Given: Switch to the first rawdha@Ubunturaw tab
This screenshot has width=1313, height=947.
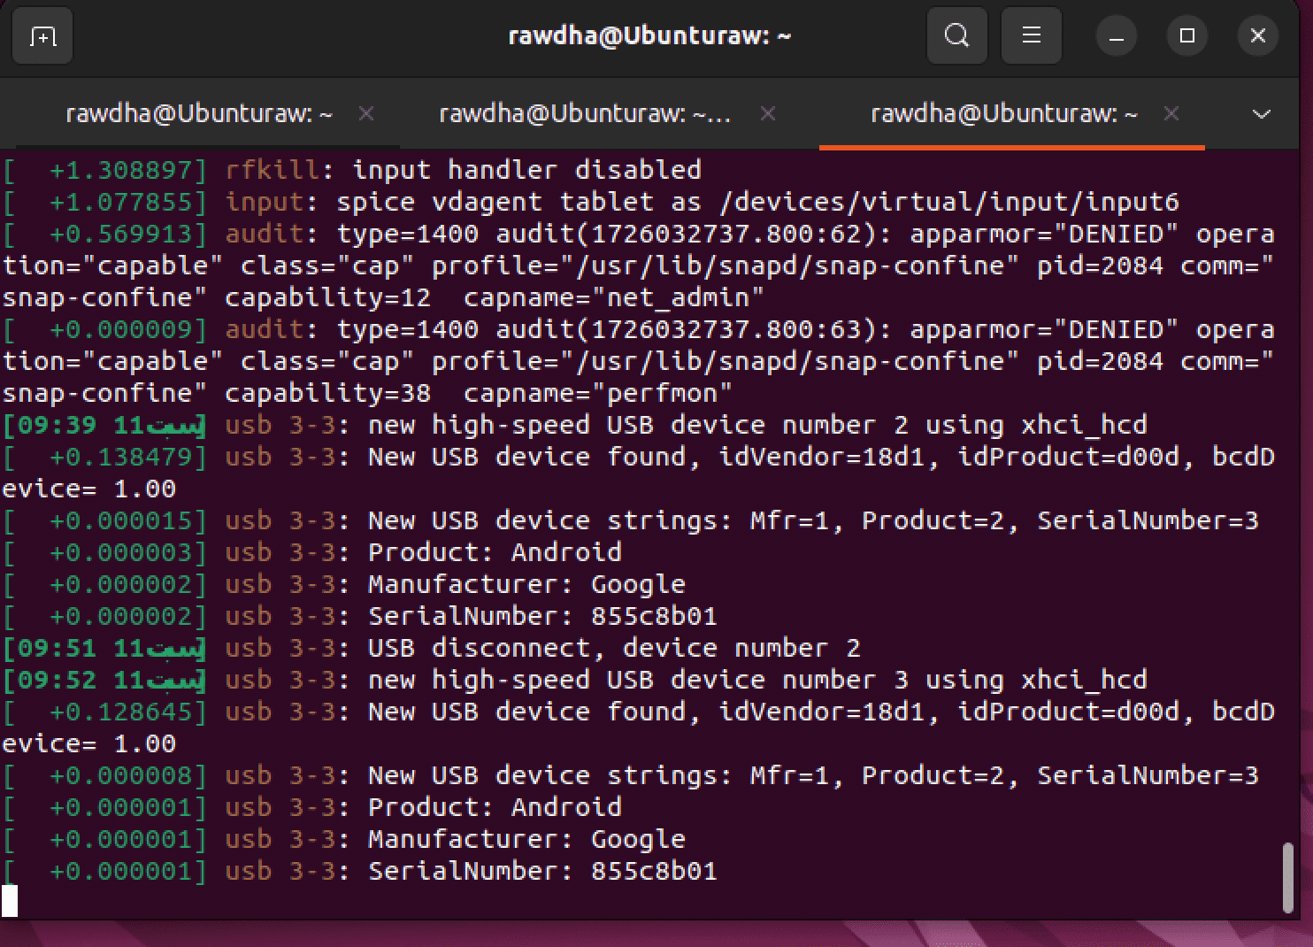Looking at the screenshot, I should click(199, 114).
